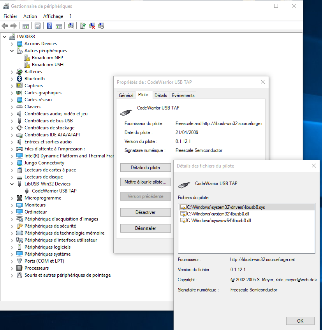This screenshot has width=322, height=330.
Task: Select Lecteurs de disque tree item
Action: coord(44,177)
